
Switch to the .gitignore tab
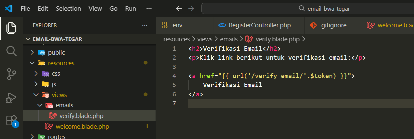(x=333, y=25)
